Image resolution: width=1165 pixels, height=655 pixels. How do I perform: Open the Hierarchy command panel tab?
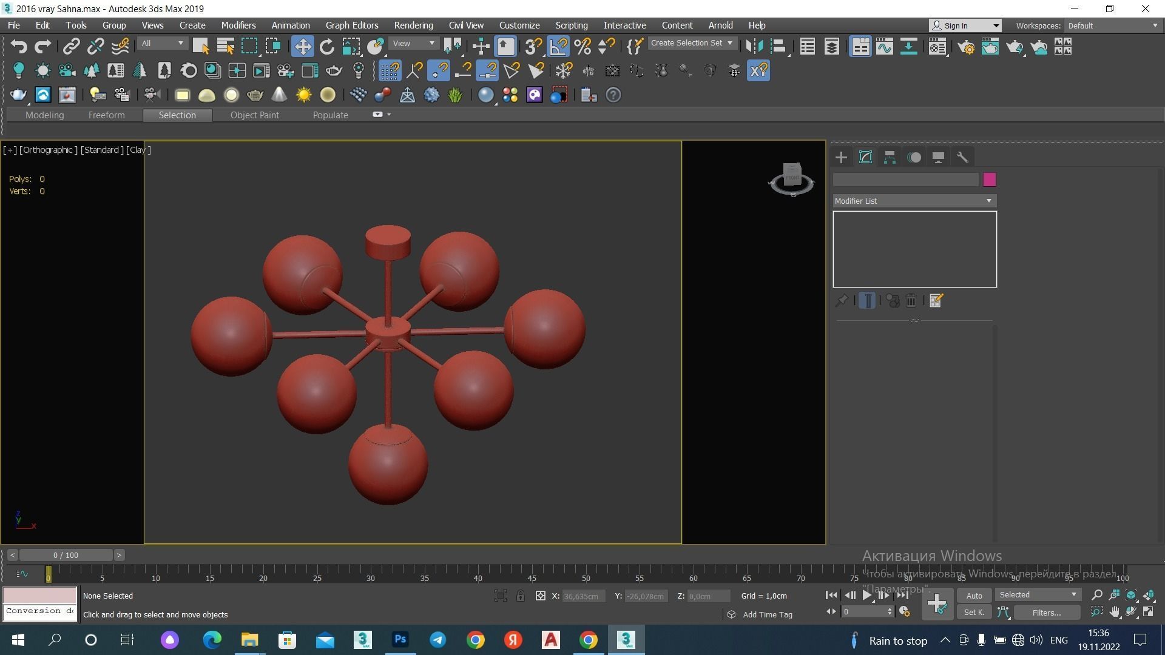[x=890, y=158]
